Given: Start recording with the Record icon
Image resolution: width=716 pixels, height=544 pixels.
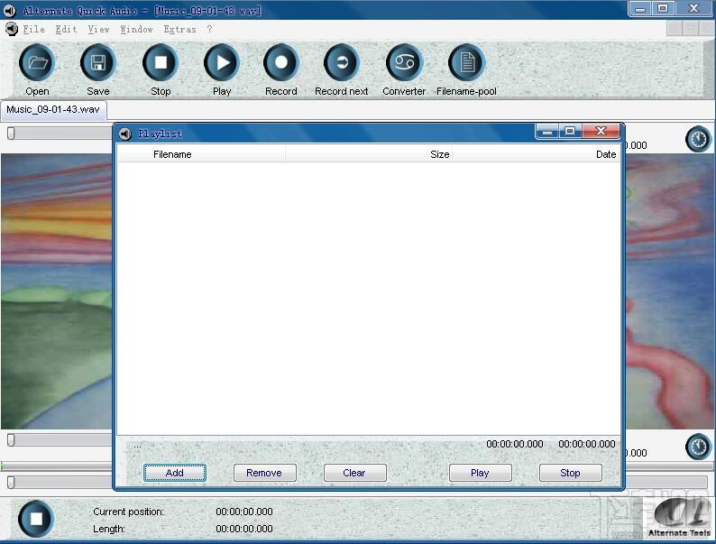Looking at the screenshot, I should pos(281,62).
